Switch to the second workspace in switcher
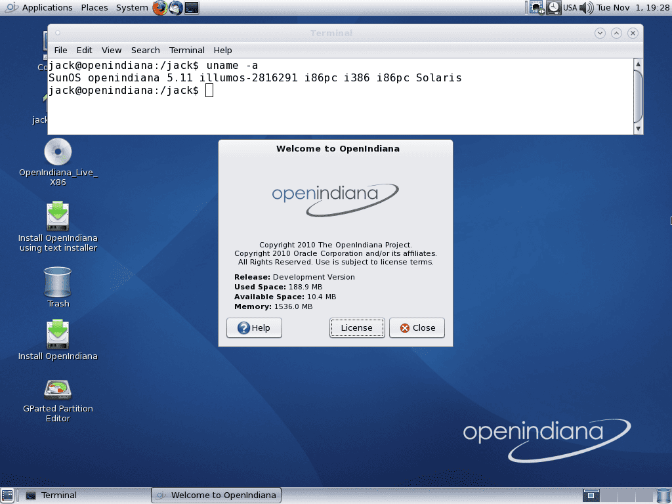This screenshot has height=504, width=672. 608,495
